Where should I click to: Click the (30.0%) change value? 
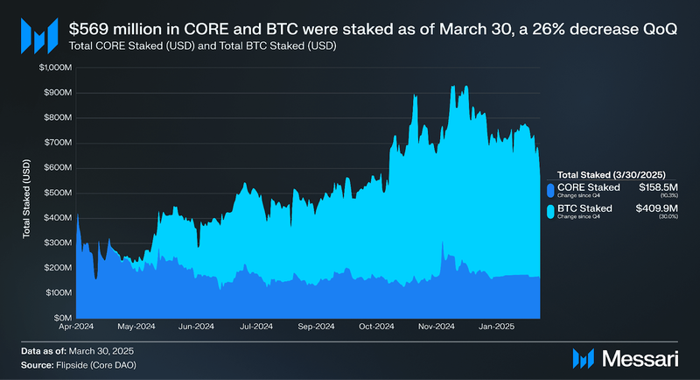pos(668,216)
